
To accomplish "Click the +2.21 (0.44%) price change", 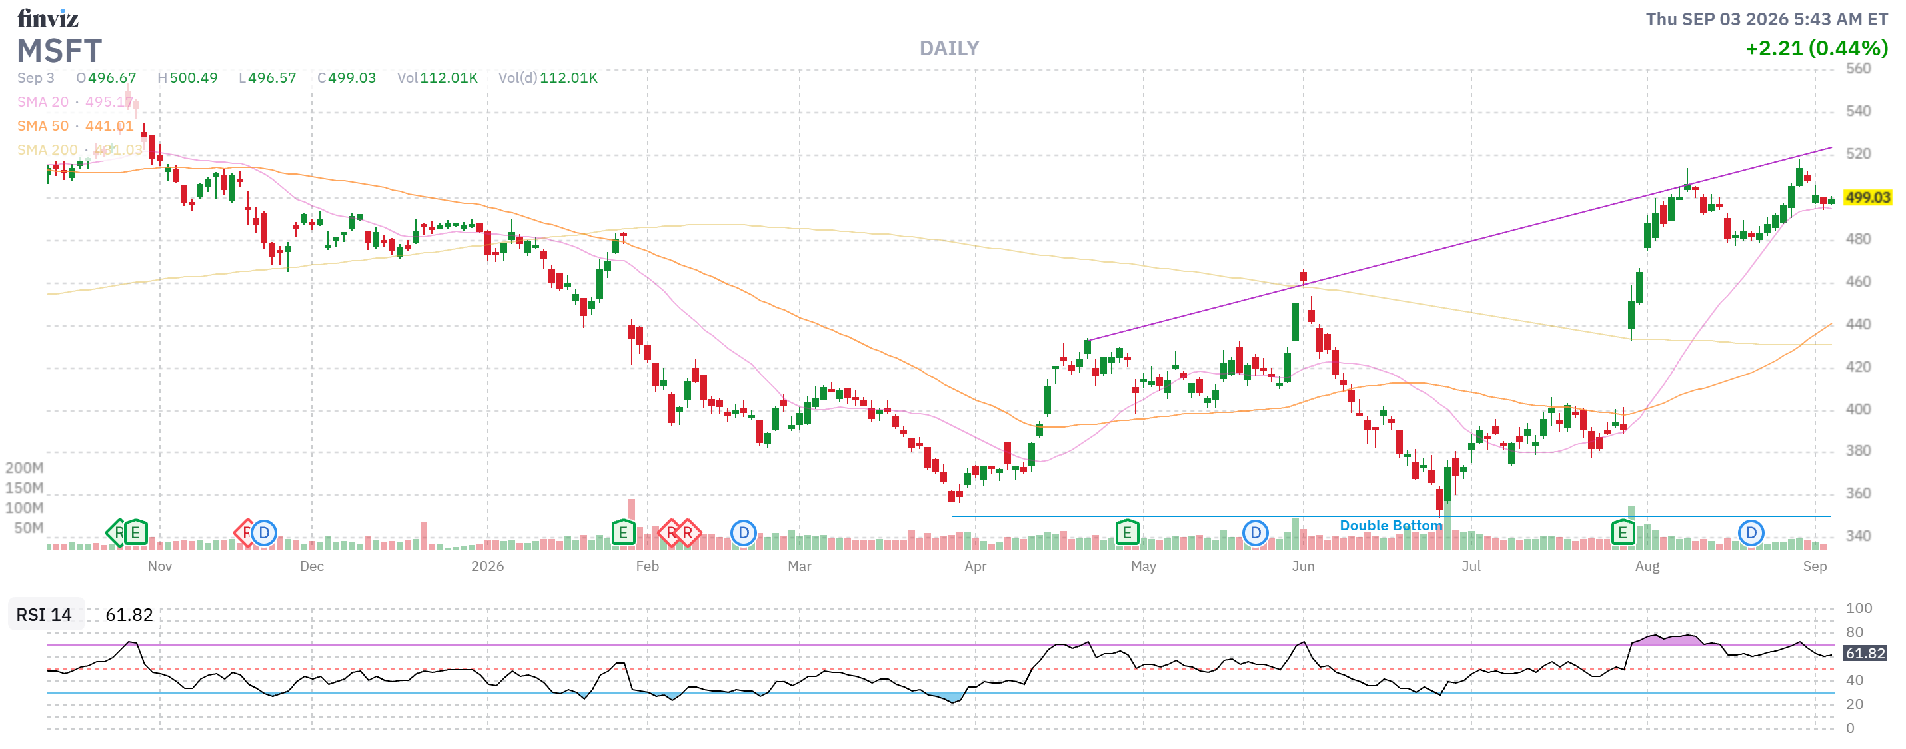I will click(1817, 49).
